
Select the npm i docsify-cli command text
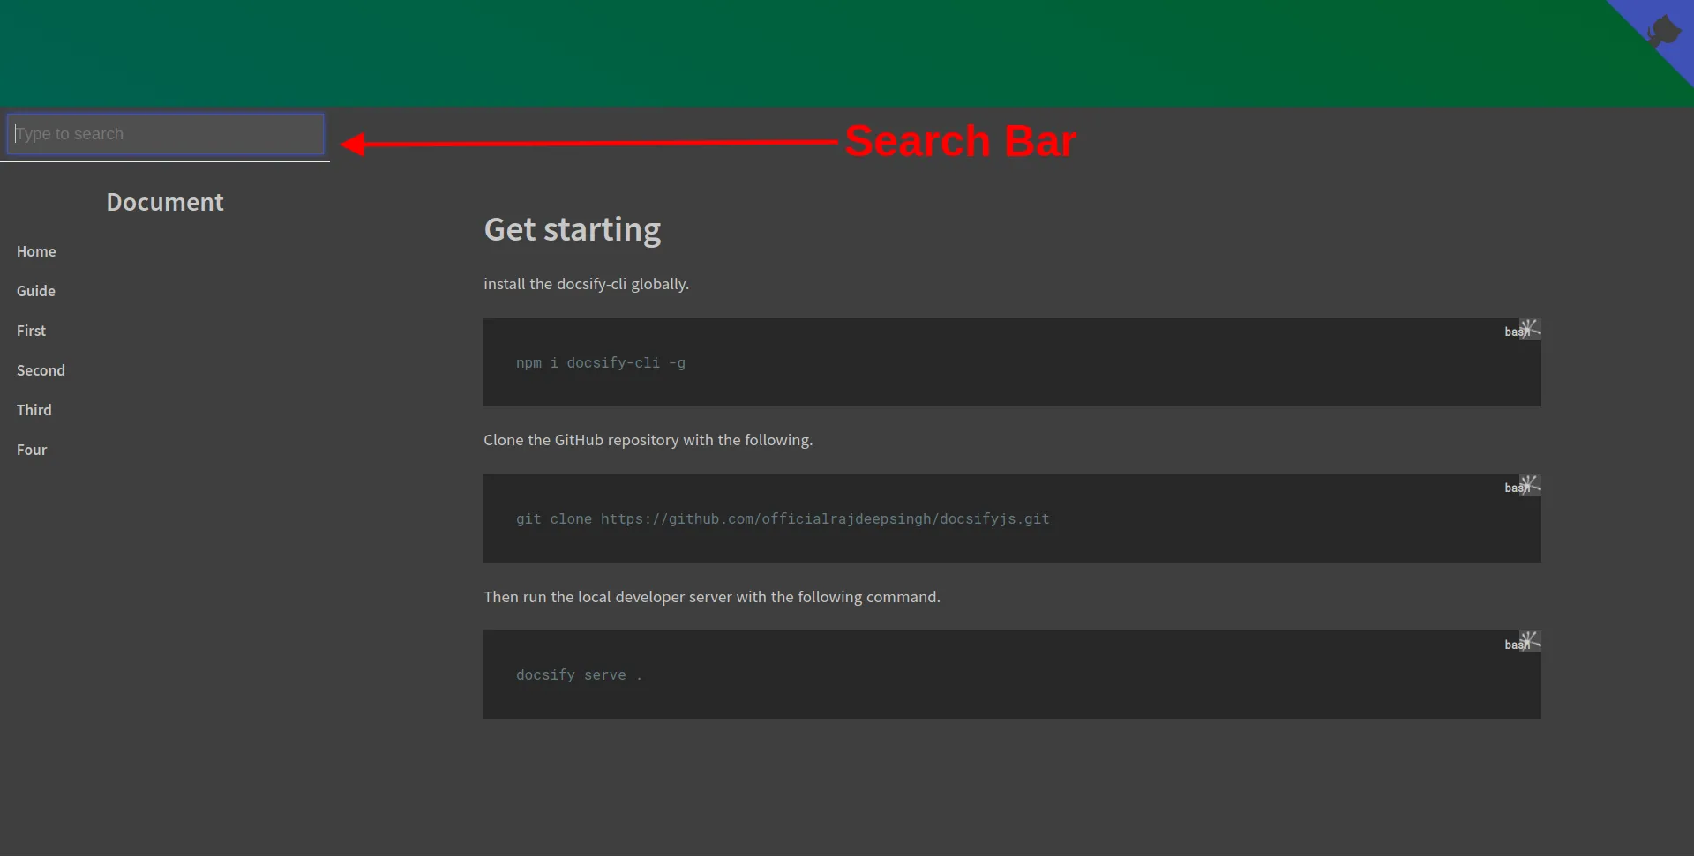coord(601,362)
